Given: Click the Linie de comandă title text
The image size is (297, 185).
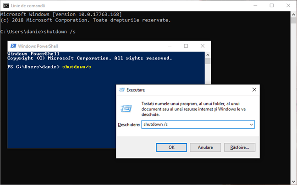Looking at the screenshot, I should pos(28,5).
